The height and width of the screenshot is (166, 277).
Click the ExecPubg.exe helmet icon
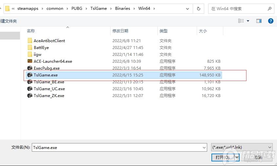[30, 68]
